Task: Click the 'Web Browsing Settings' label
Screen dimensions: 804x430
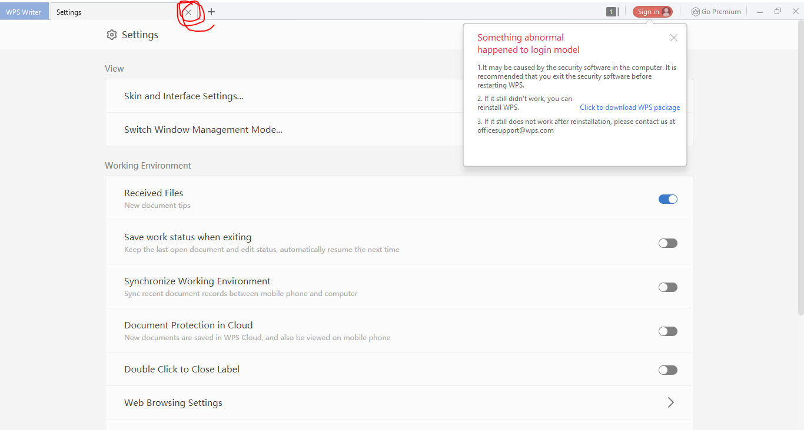Action: [173, 403]
